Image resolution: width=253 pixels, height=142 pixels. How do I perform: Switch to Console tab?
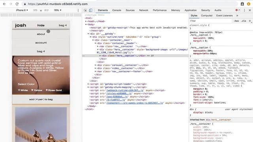(x=117, y=10)
